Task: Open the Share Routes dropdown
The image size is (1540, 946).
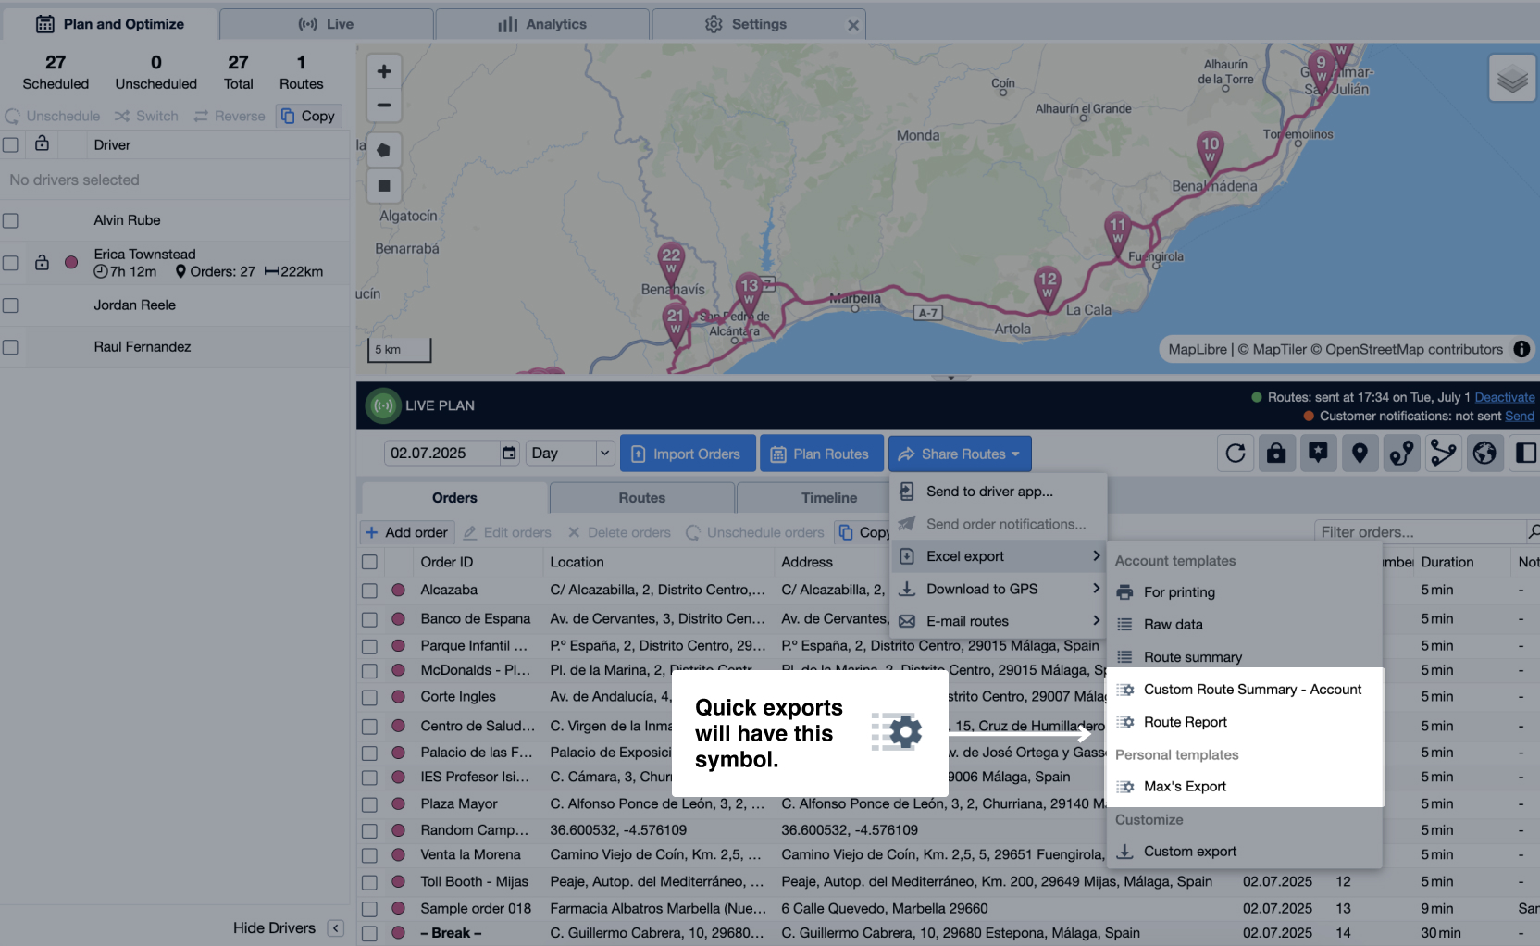Action: coord(960,453)
